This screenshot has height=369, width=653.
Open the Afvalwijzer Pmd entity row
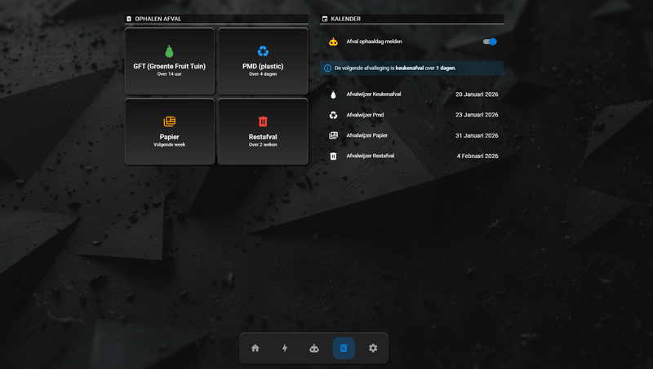pyautogui.click(x=412, y=115)
